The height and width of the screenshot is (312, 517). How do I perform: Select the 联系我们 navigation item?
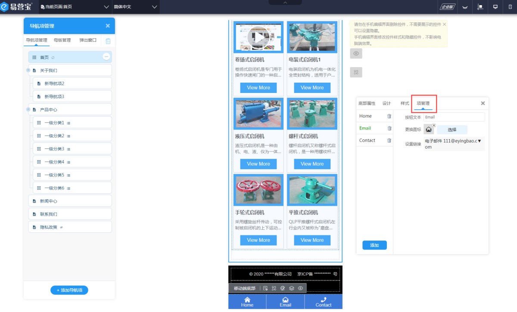click(x=70, y=214)
